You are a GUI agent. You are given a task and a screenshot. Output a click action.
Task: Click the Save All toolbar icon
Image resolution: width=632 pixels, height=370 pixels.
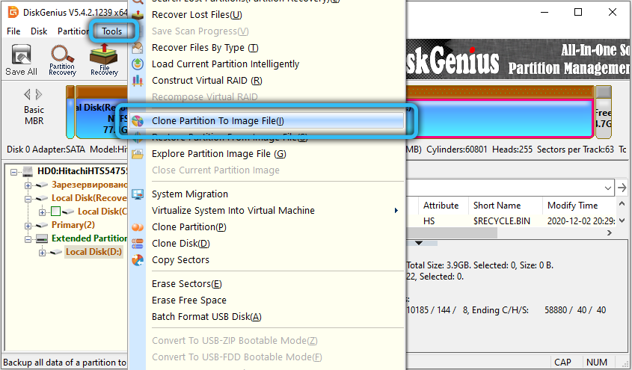[x=21, y=60]
